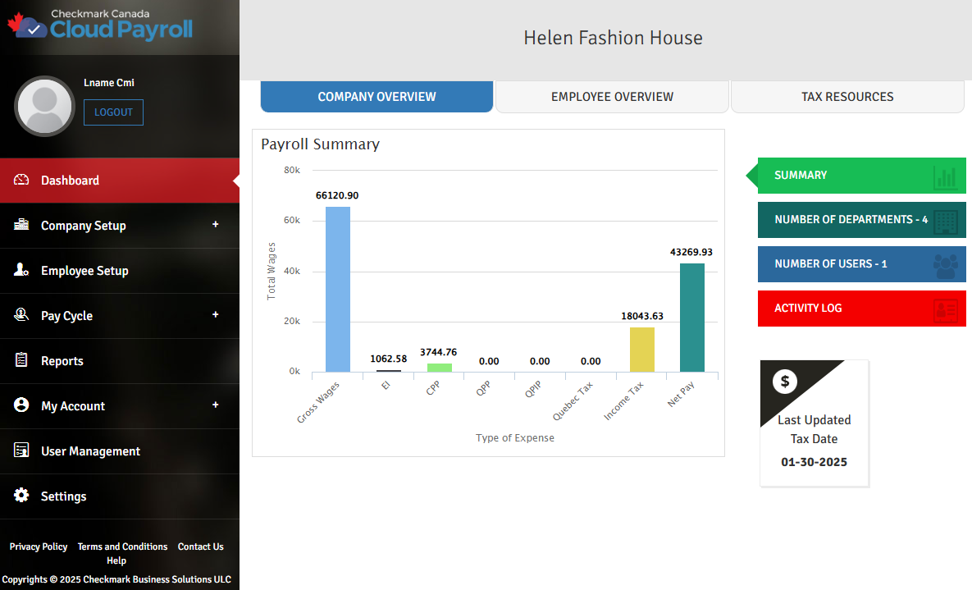Click the Gross Wages bar in chart

(337, 289)
